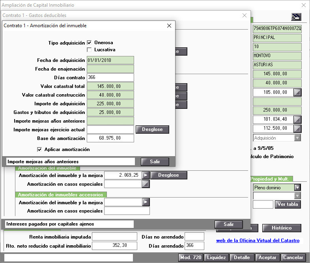Open the empty dropdown below Pleno dominio
Viewport: 310px width, 263px height.
click(297, 196)
